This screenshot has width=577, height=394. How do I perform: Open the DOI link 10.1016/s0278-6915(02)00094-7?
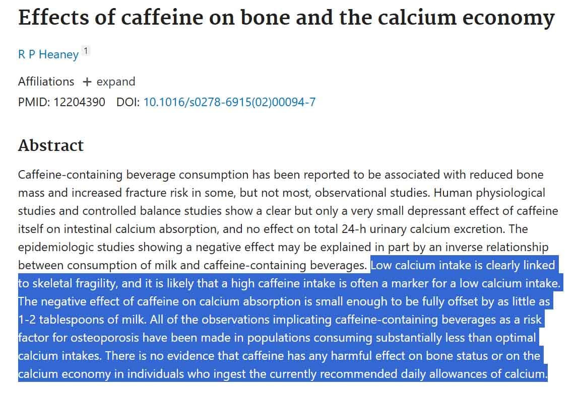click(229, 102)
